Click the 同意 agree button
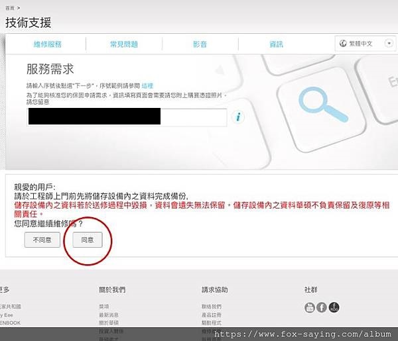 point(88,240)
